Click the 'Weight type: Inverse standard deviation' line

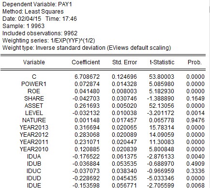click(x=87, y=48)
